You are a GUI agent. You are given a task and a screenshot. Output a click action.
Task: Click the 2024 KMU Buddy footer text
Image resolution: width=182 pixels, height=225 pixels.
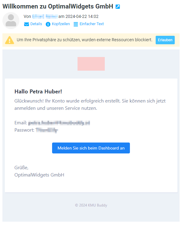tap(91, 205)
